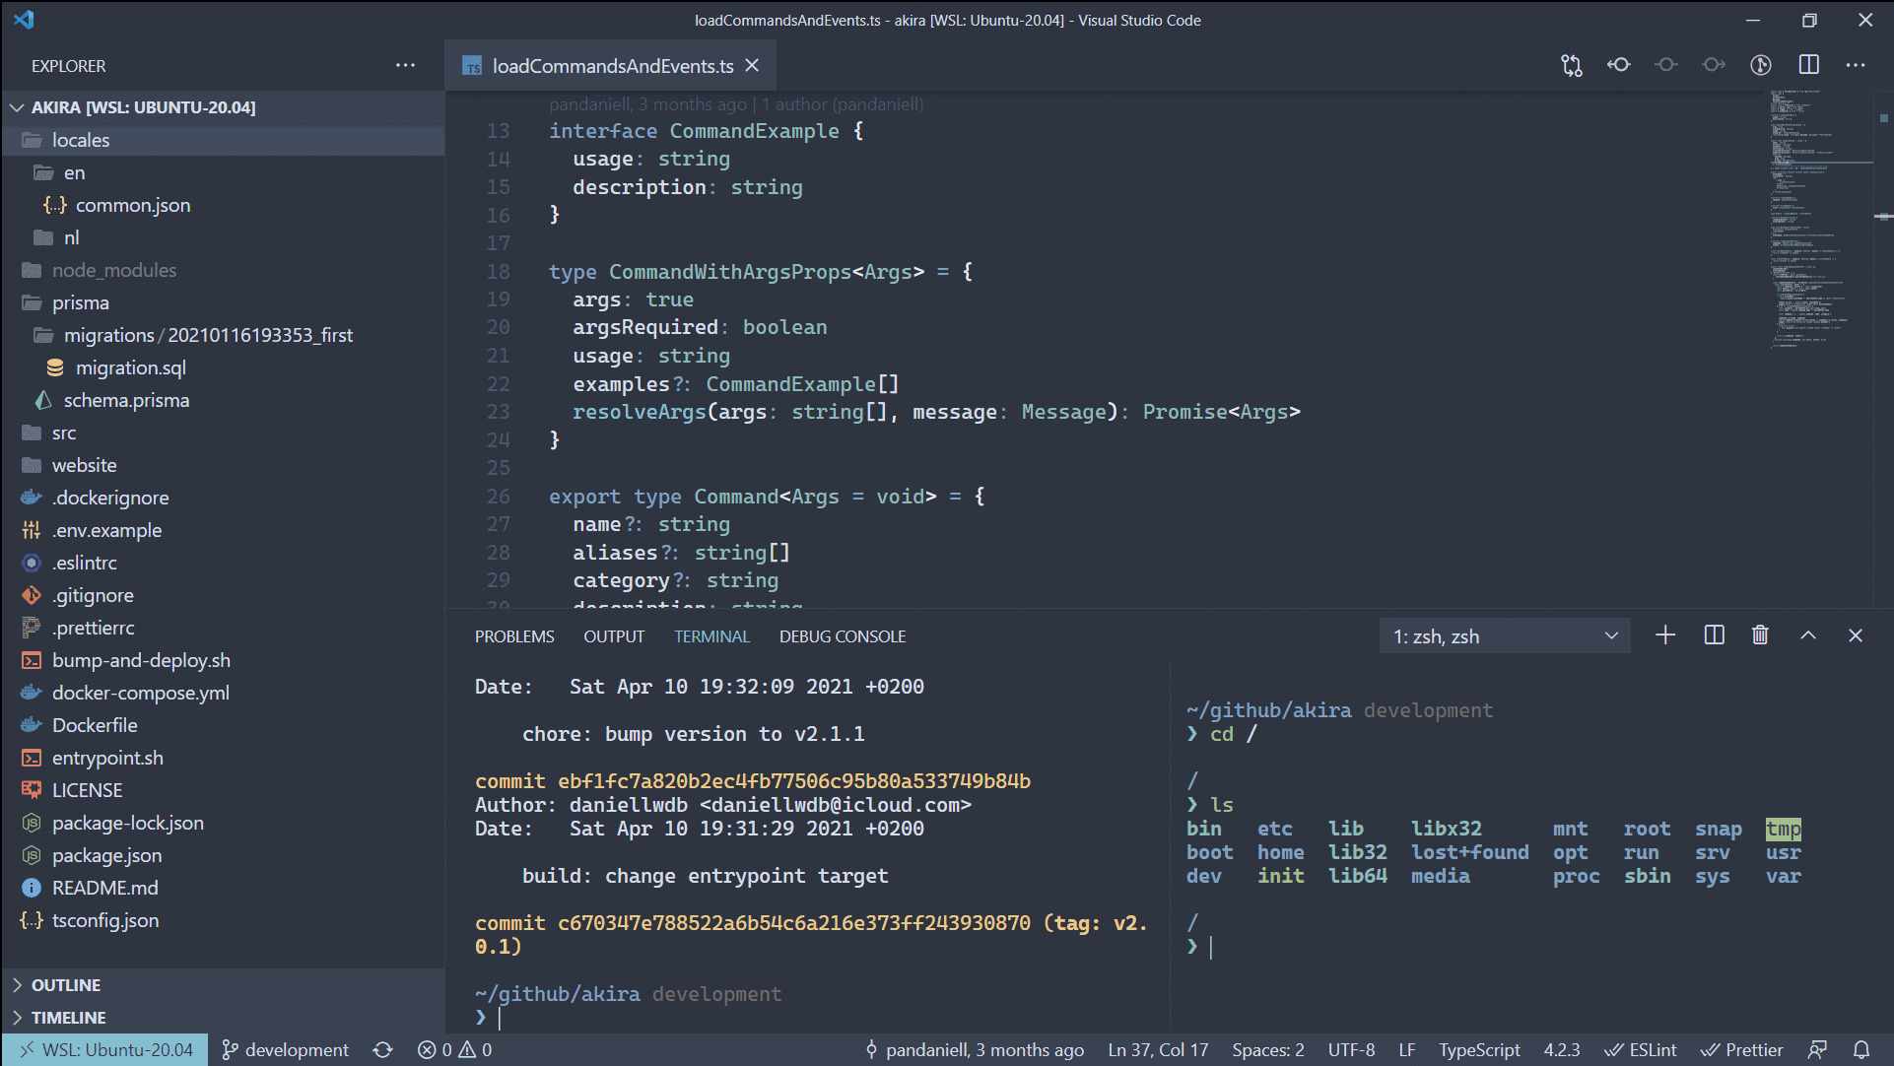The image size is (1894, 1066).
Task: Collapse the prisma folder
Action: click(x=223, y=302)
